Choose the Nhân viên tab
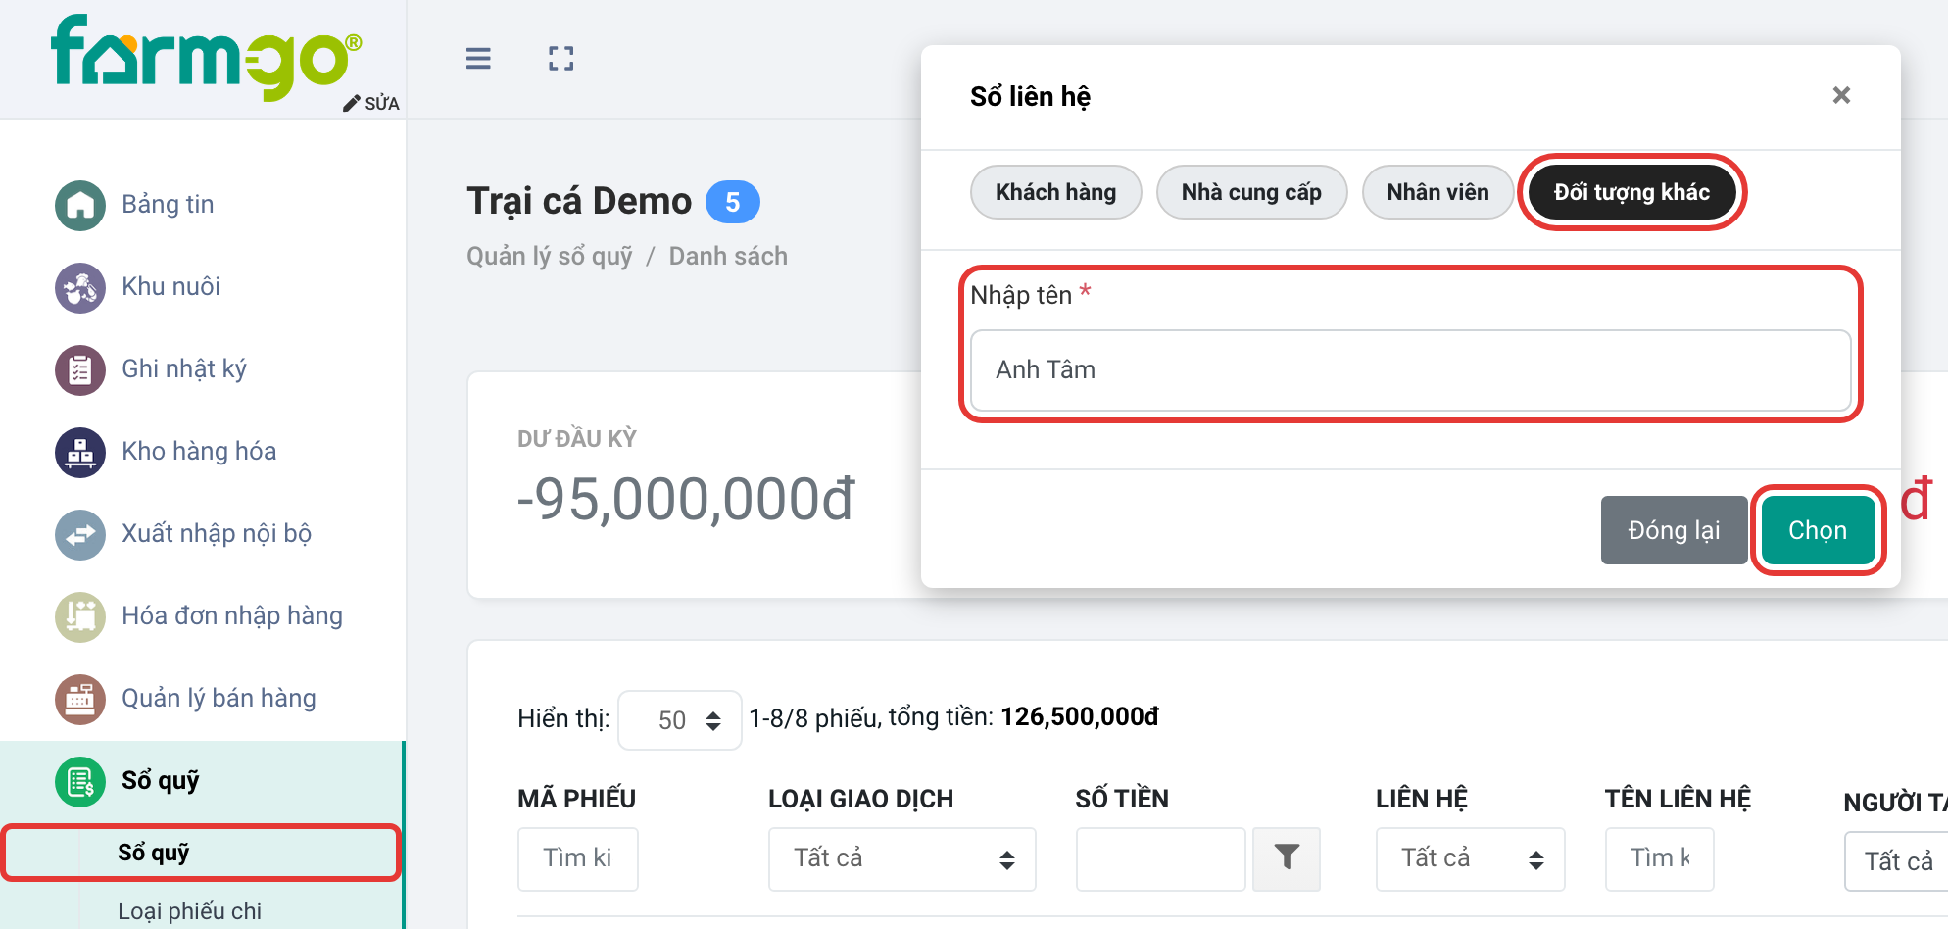1948x929 pixels. click(x=1437, y=192)
